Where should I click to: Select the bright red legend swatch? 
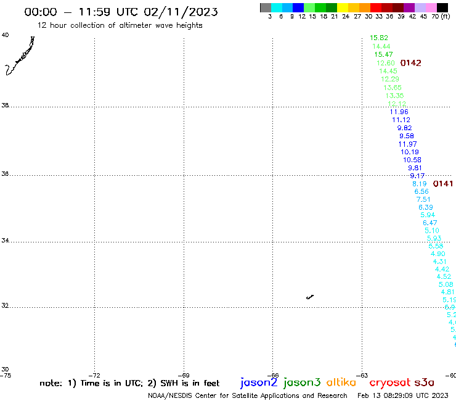(x=376, y=7)
